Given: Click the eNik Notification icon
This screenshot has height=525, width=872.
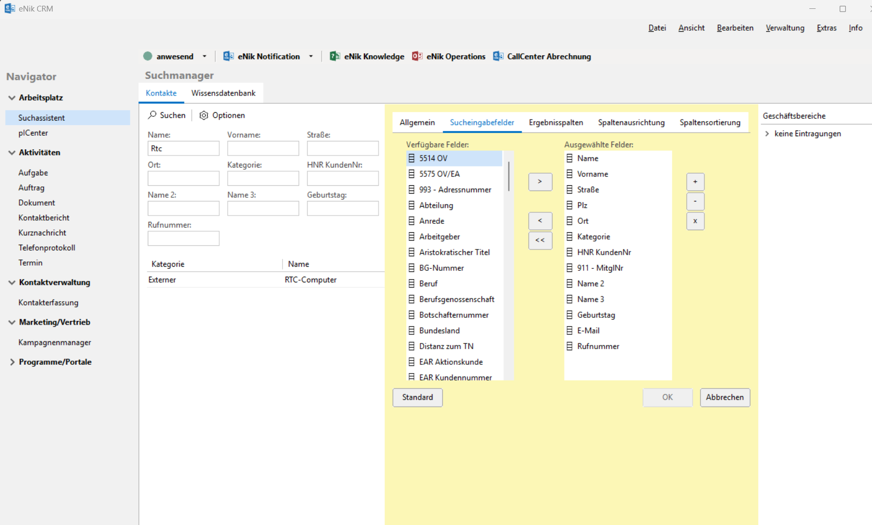Looking at the screenshot, I should tap(228, 56).
